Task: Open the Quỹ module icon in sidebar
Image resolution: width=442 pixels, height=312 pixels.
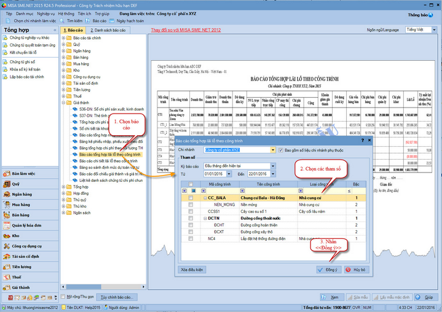Action: [x=7, y=184]
